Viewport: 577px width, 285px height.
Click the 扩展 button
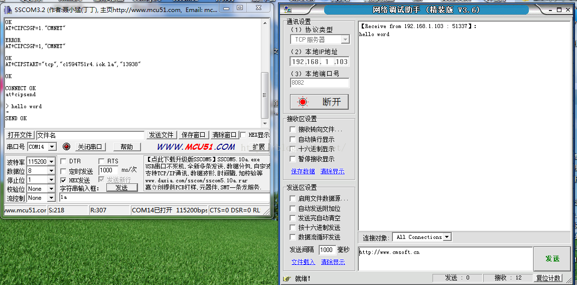(x=259, y=147)
